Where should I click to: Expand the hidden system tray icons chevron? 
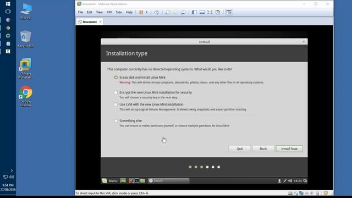click(12, 171)
